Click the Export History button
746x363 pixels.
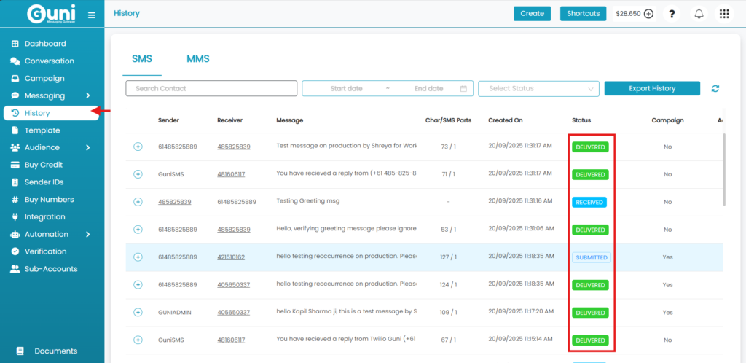(652, 88)
